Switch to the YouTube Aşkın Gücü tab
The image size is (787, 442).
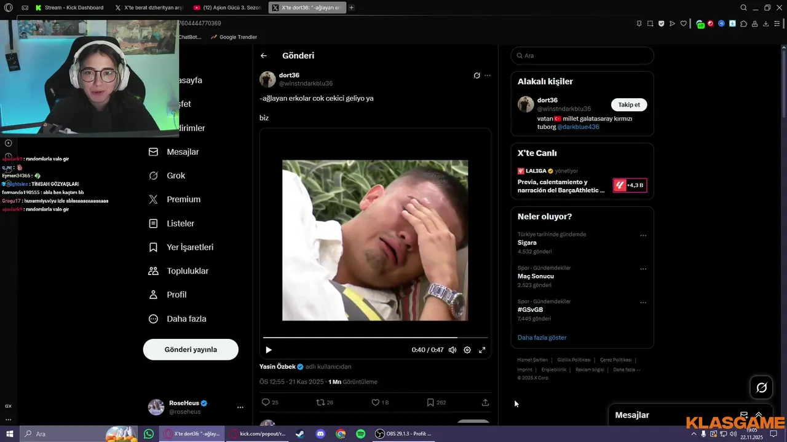227,7
